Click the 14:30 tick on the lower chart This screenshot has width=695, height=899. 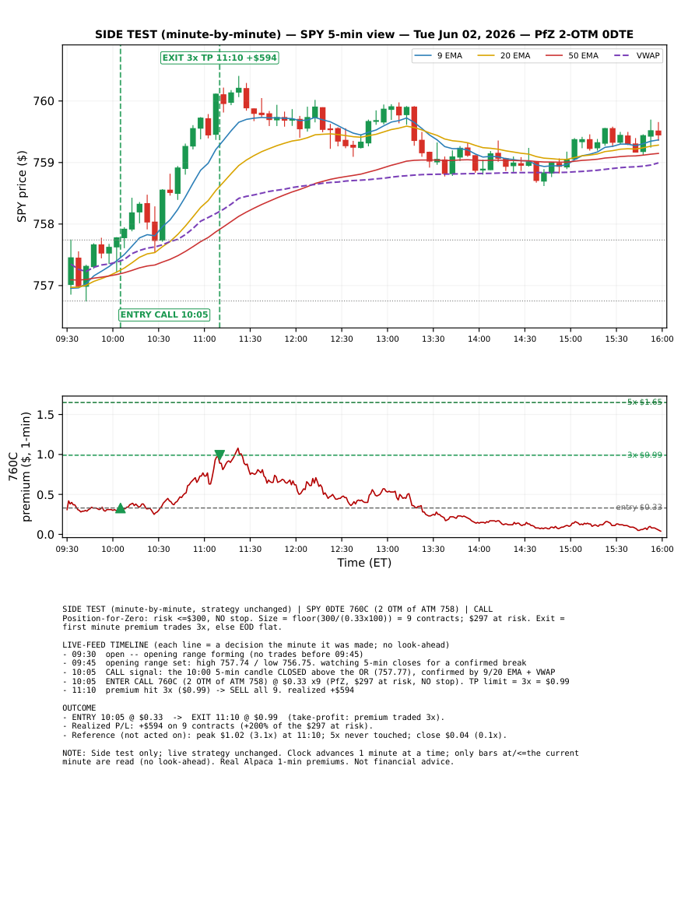point(525,550)
